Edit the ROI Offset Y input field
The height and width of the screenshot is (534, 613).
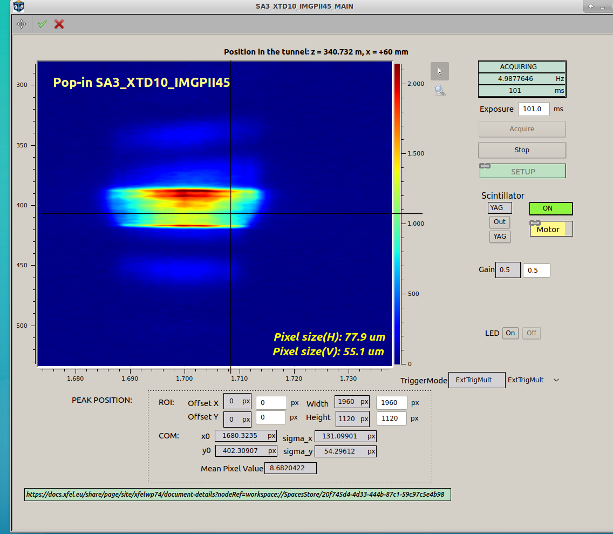tap(270, 417)
